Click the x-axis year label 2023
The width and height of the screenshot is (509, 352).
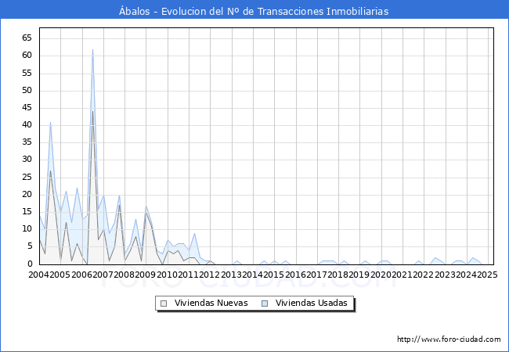click(445, 275)
